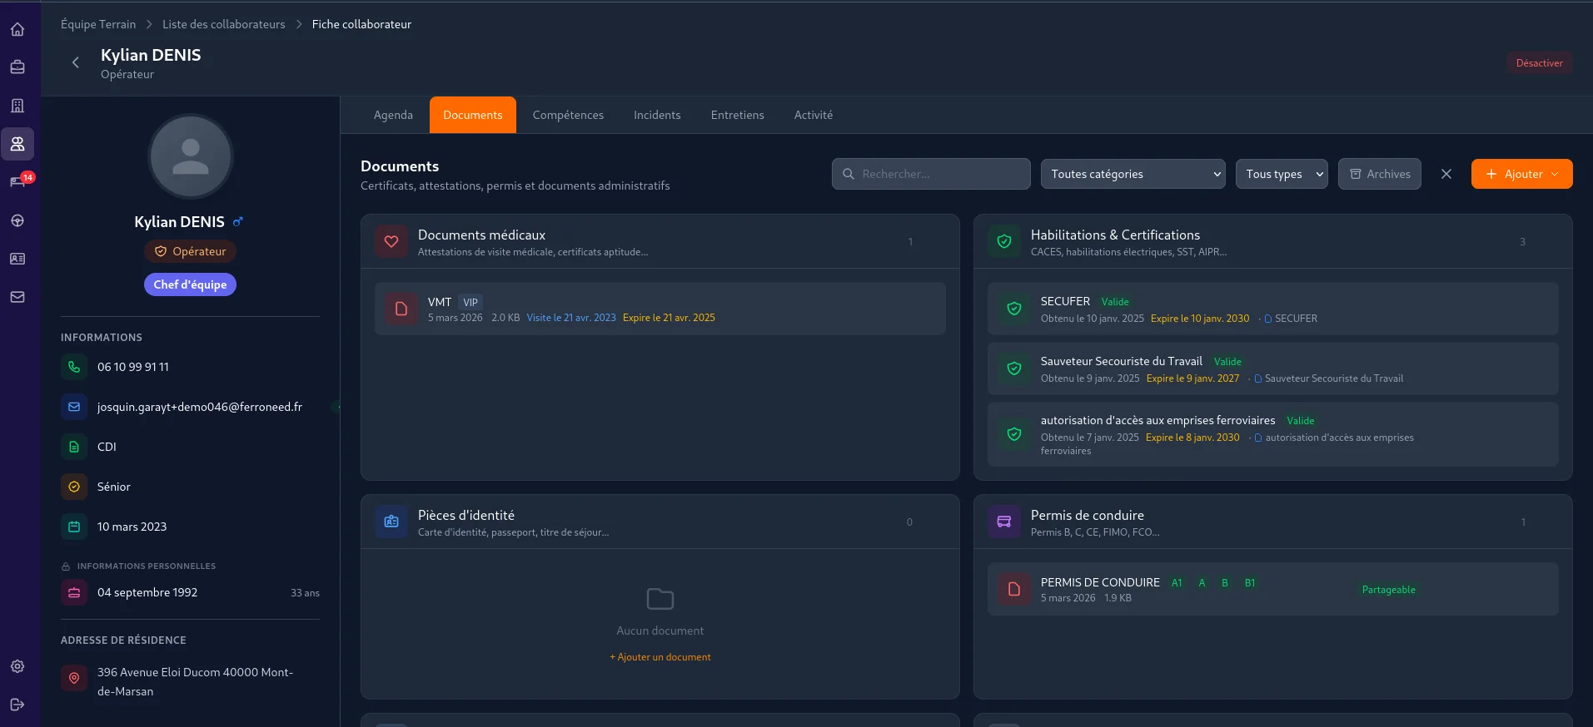The image size is (1593, 727).
Task: Switch to the Agenda tab
Action: point(393,115)
